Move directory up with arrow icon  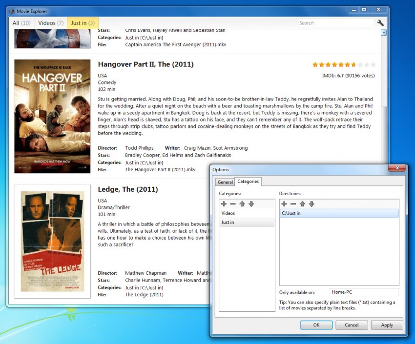(x=302, y=203)
